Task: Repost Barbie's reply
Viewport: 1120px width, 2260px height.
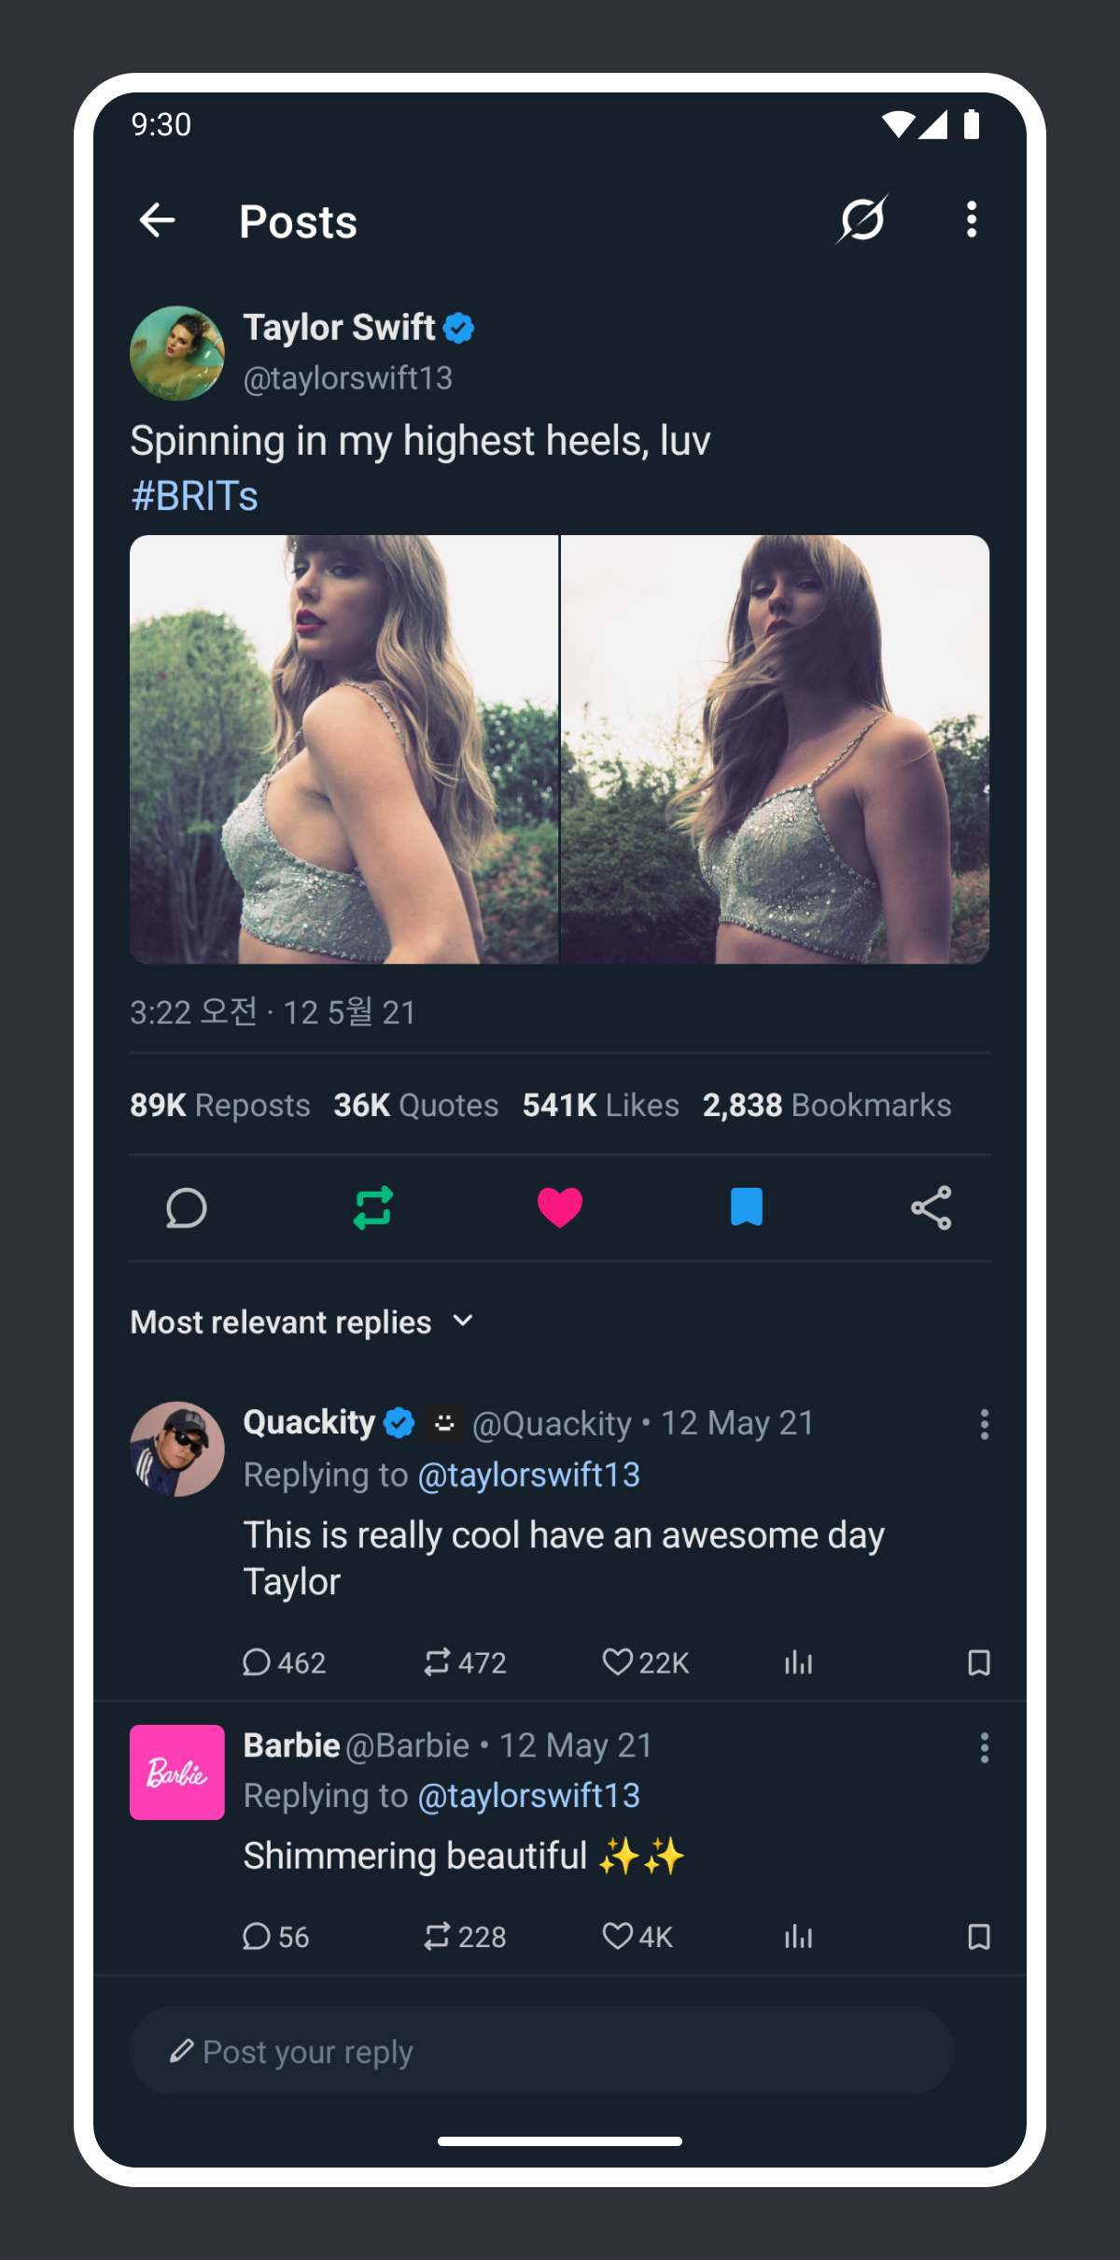Action: click(x=437, y=1936)
